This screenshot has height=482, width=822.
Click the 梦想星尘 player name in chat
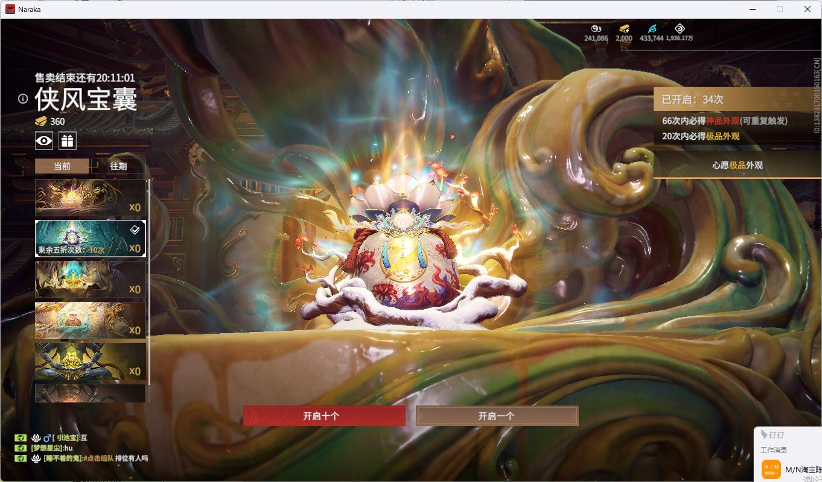coord(47,448)
